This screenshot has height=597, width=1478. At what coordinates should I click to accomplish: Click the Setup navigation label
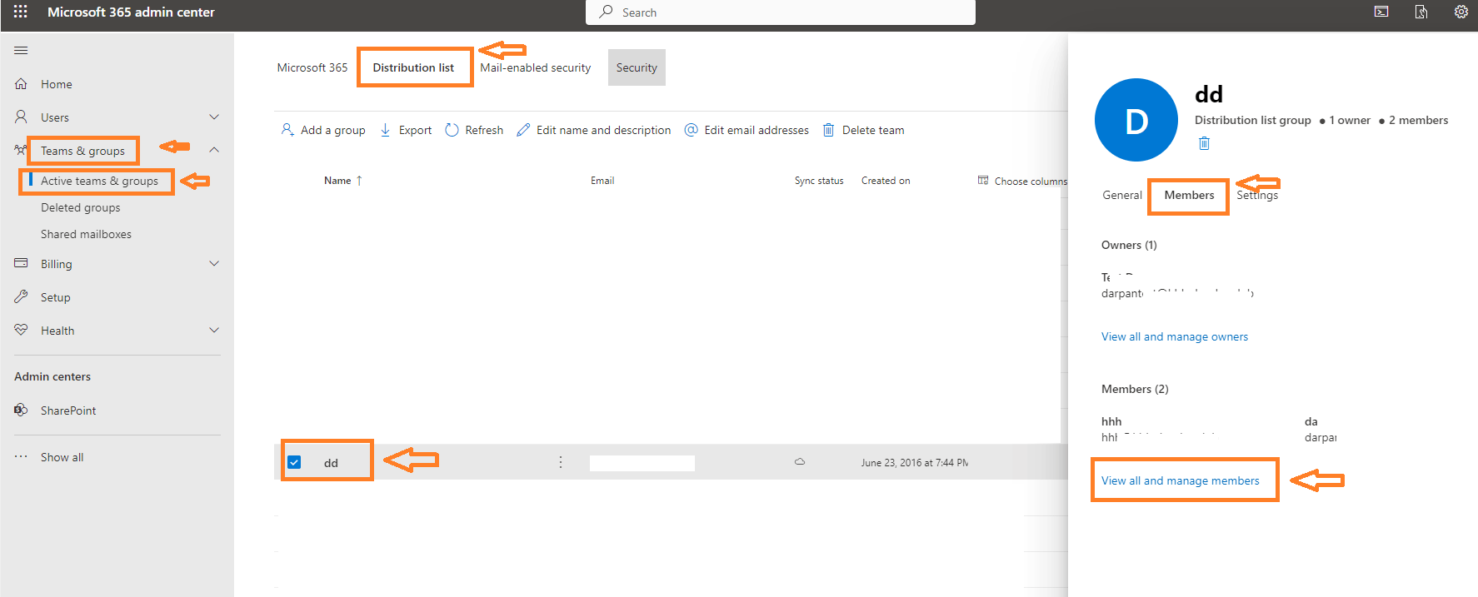[x=56, y=297]
